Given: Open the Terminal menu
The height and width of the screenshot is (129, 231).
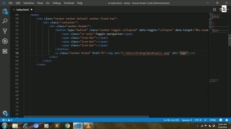Looking at the screenshot, I should (69, 3).
